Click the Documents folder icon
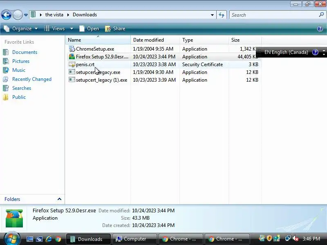The width and height of the screenshot is (327, 245). click(x=6, y=52)
